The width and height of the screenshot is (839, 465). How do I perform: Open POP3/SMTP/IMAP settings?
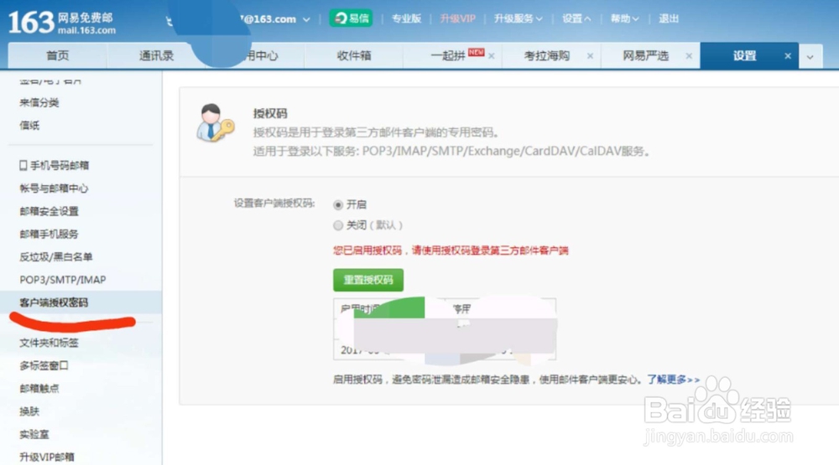click(63, 280)
